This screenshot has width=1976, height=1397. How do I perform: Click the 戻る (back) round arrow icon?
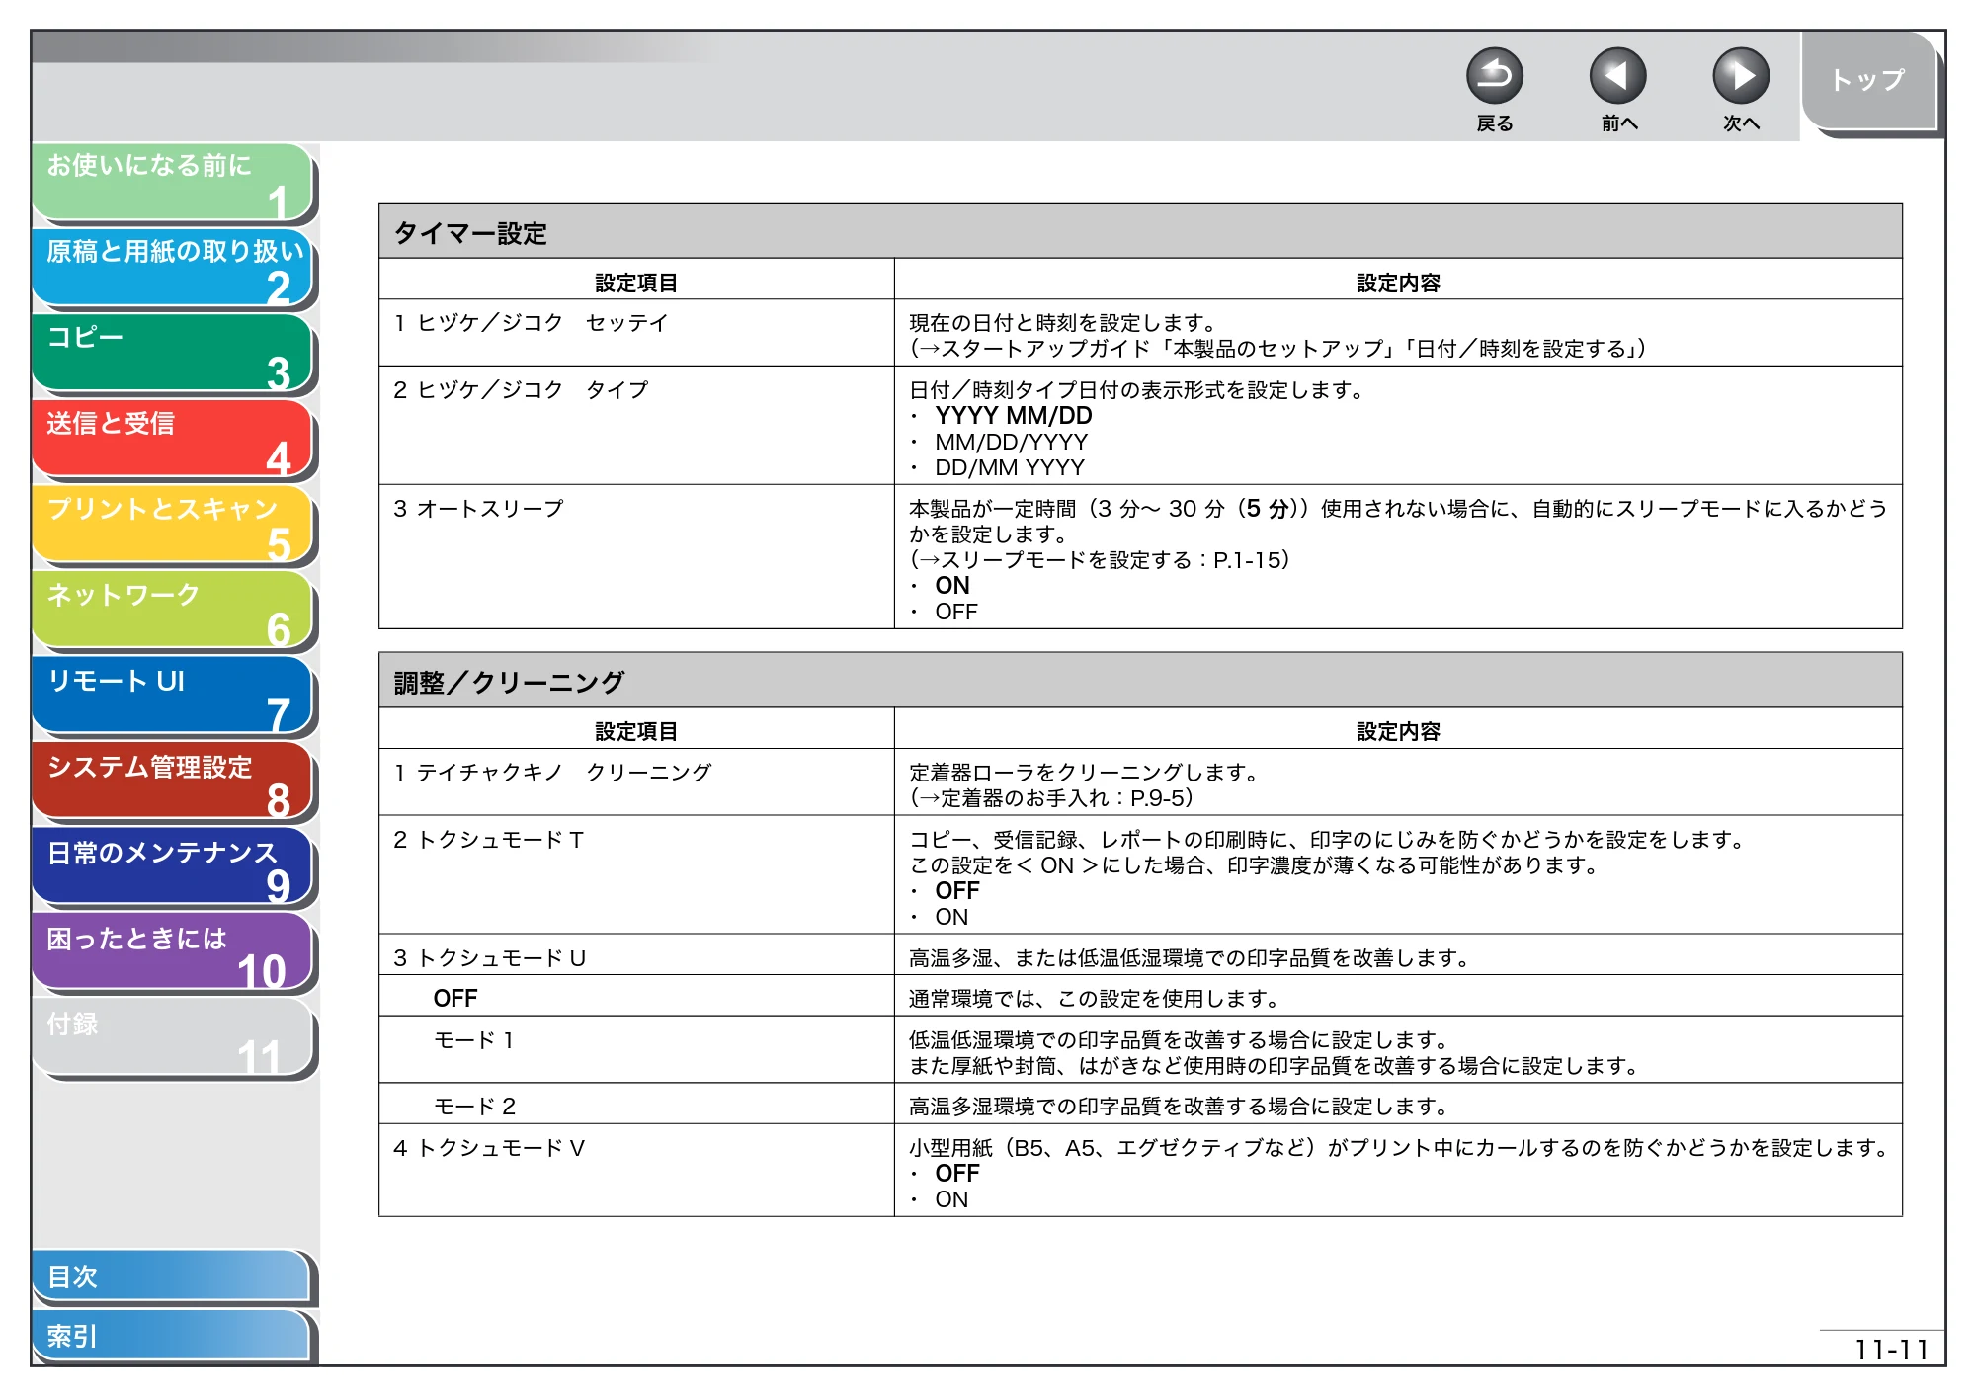point(1494,76)
